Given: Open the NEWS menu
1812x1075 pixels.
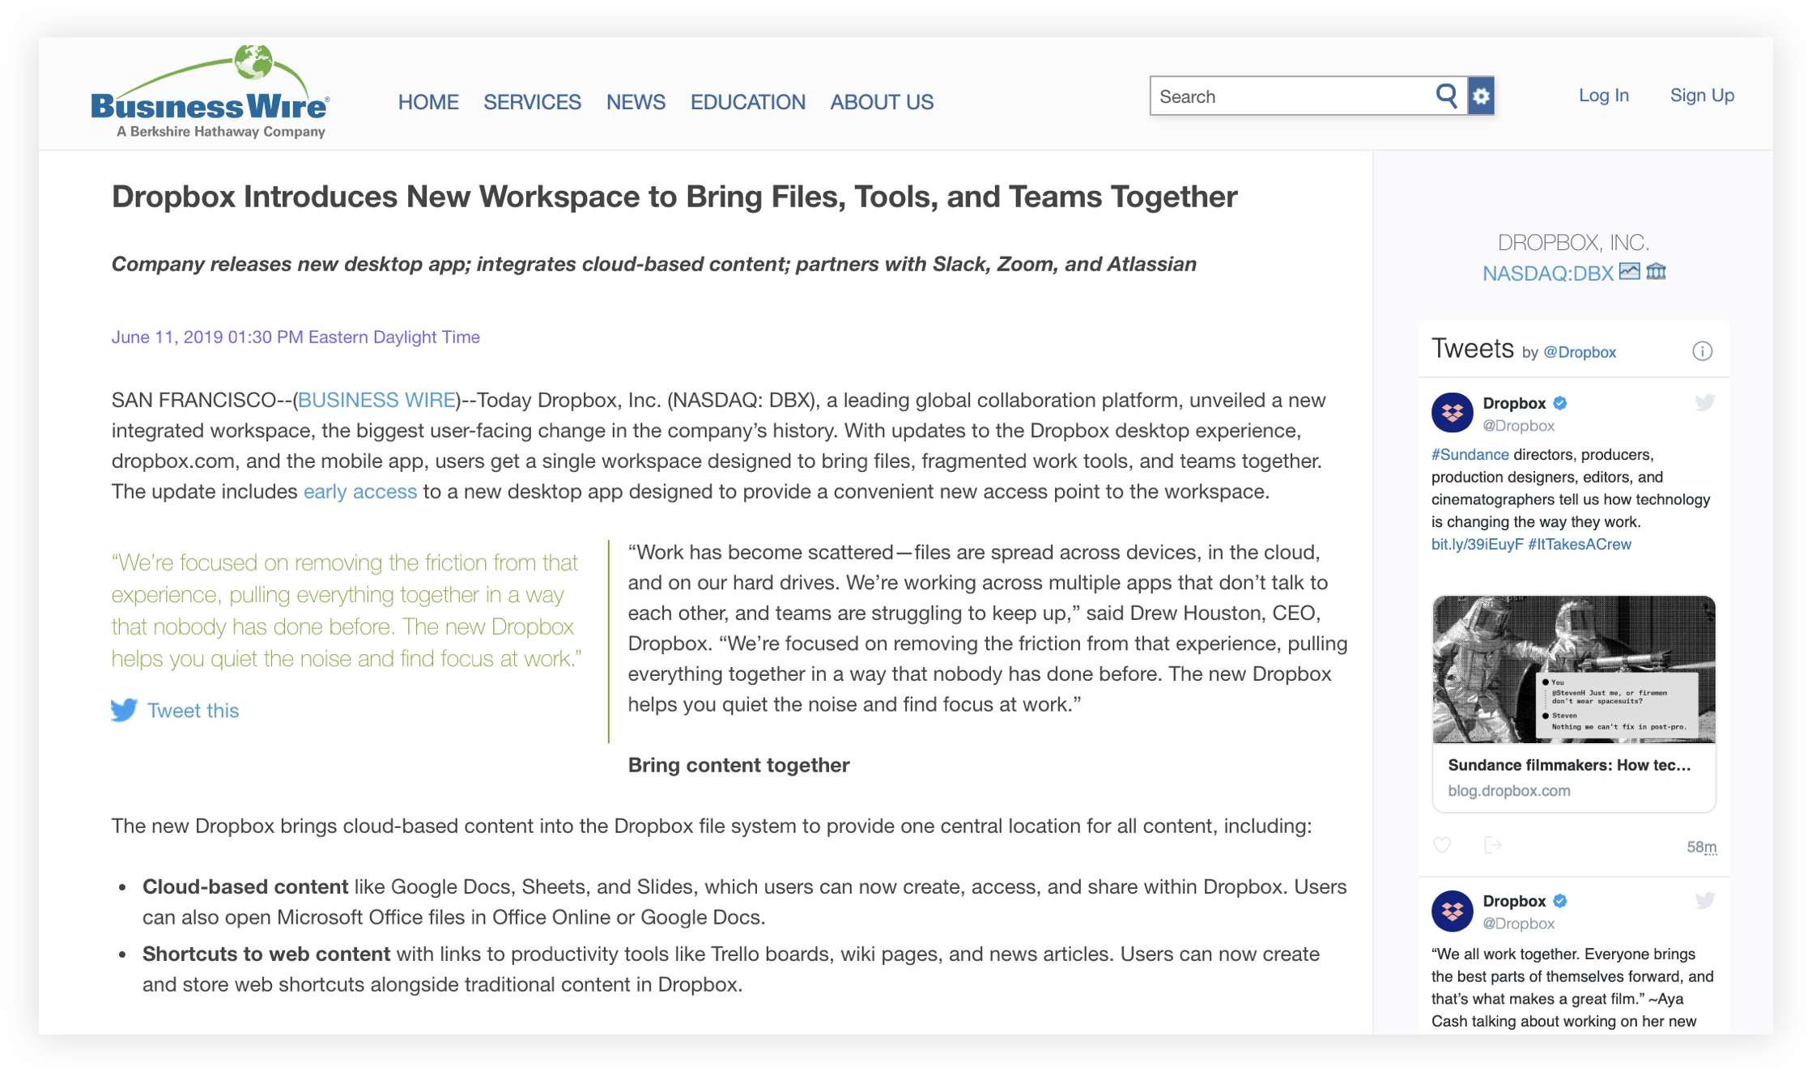Looking at the screenshot, I should 636,102.
